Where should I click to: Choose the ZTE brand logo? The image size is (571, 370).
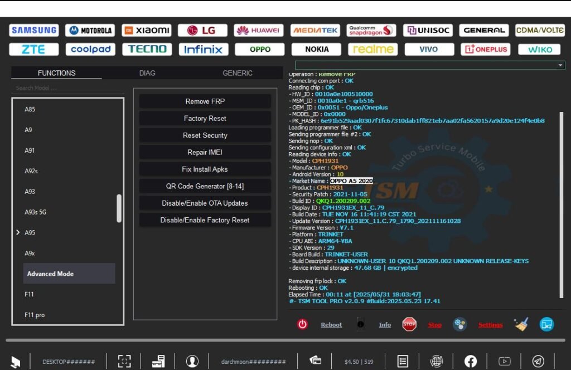tap(34, 49)
